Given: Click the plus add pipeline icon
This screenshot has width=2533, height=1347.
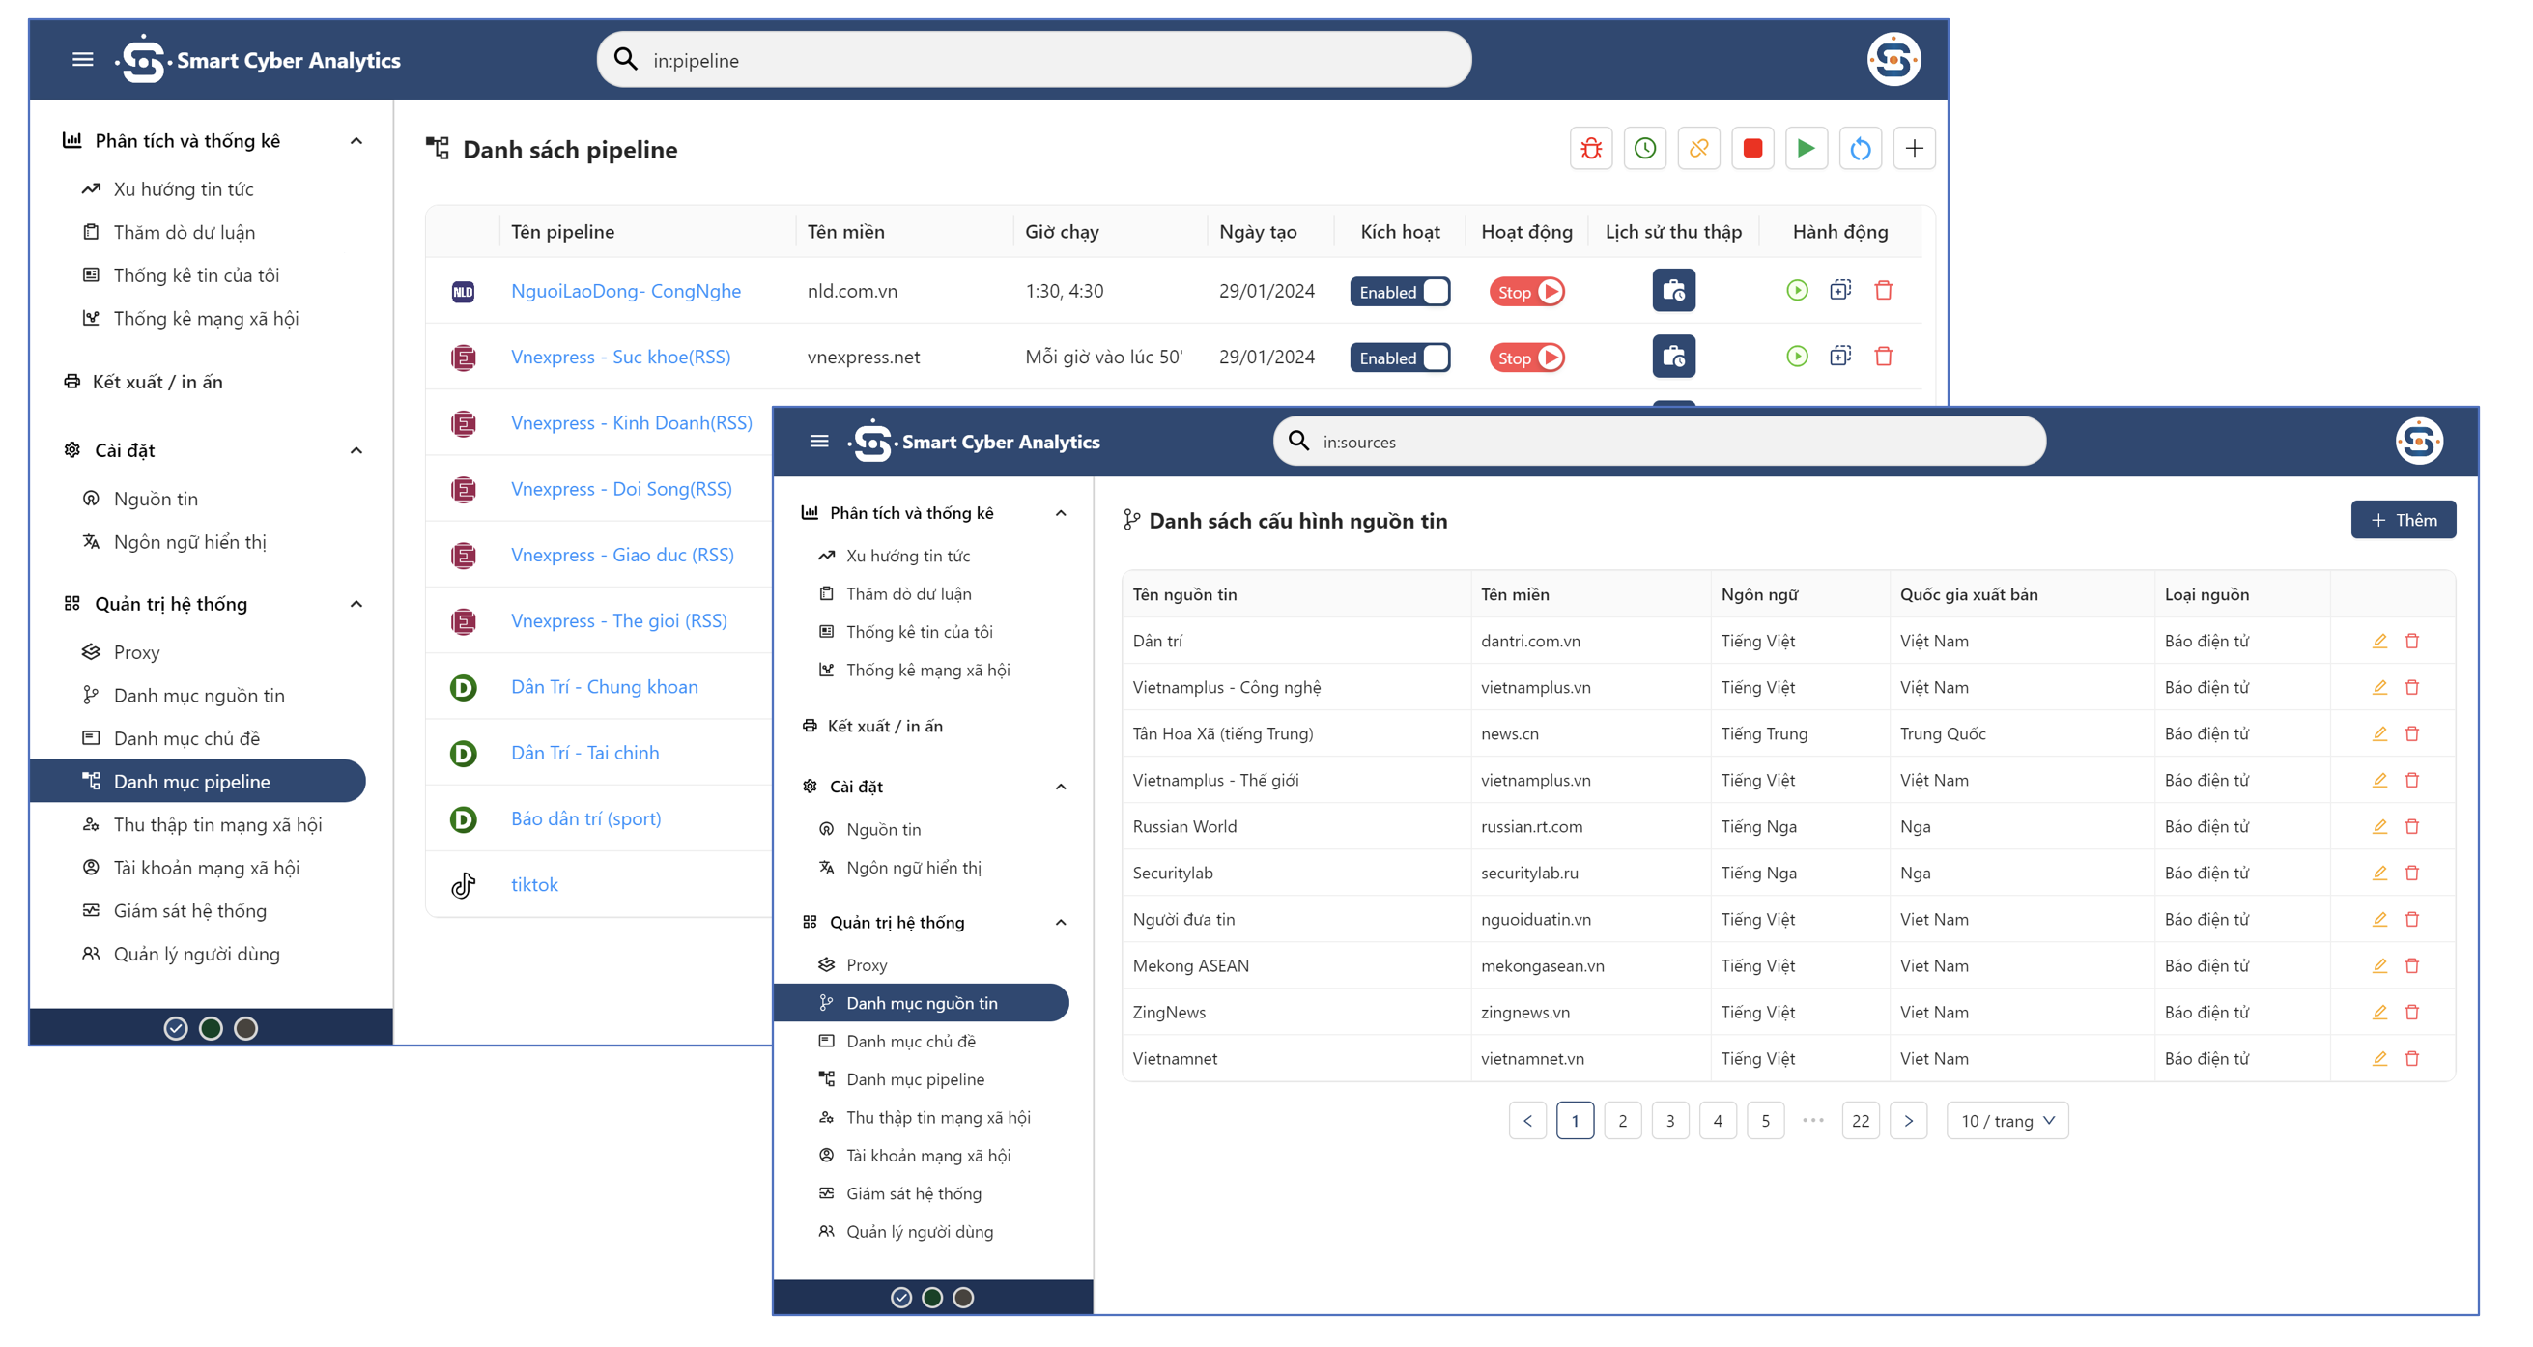Looking at the screenshot, I should click(1914, 149).
